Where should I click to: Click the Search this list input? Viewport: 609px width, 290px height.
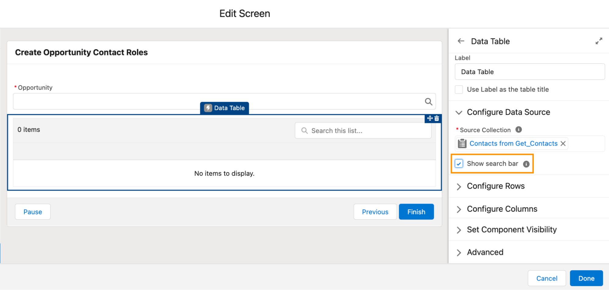(x=363, y=131)
